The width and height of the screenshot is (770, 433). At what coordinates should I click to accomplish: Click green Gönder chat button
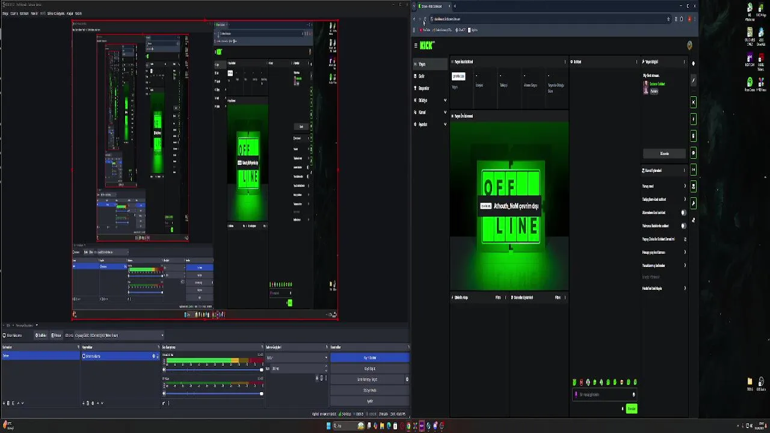point(631,409)
